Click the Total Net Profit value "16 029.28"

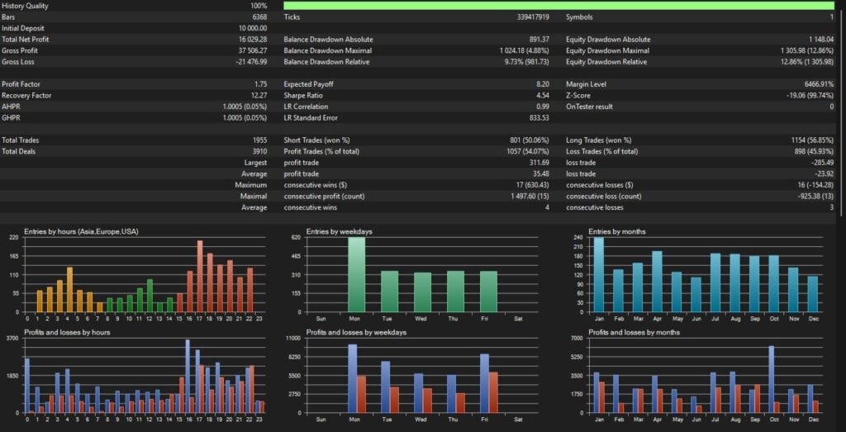click(253, 40)
